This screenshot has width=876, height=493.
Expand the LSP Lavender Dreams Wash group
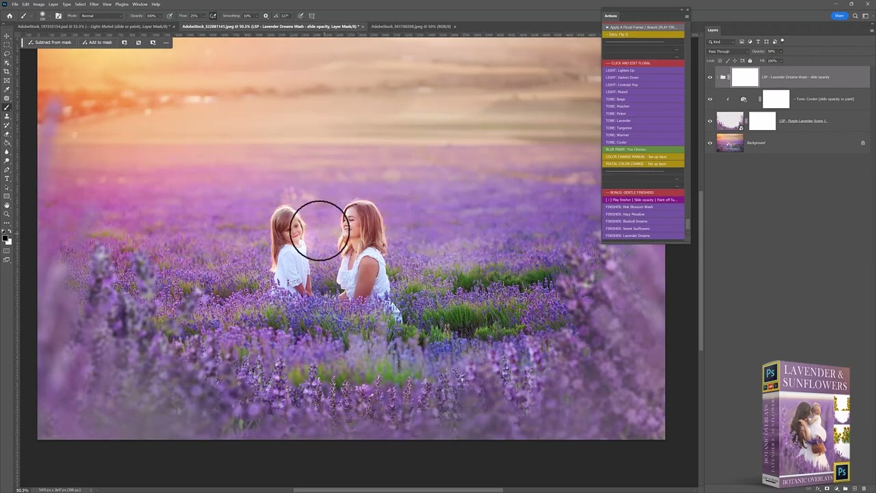[x=717, y=77]
